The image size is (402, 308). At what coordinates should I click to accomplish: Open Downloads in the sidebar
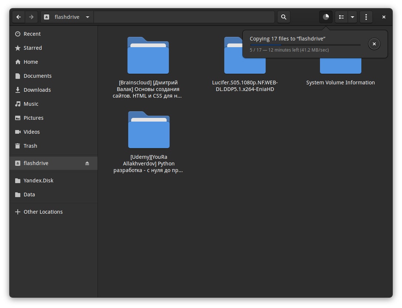pos(53,90)
